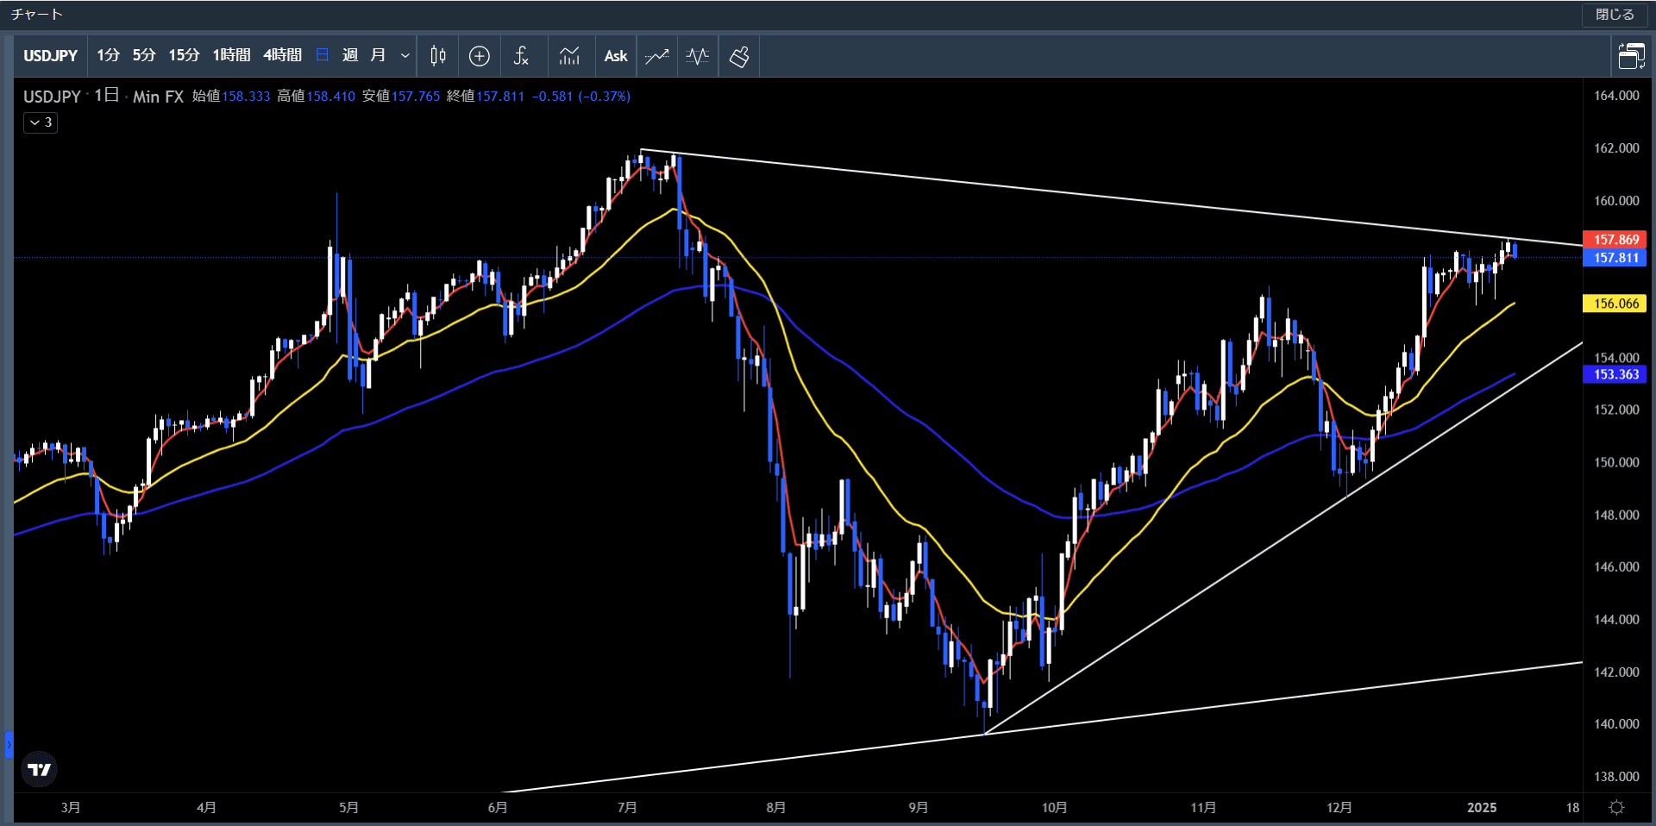Click the 閉じる close button

click(1615, 15)
